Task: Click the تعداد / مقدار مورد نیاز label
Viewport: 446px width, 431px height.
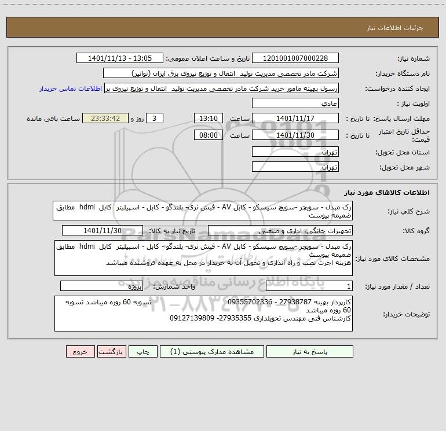Action: coord(397,286)
